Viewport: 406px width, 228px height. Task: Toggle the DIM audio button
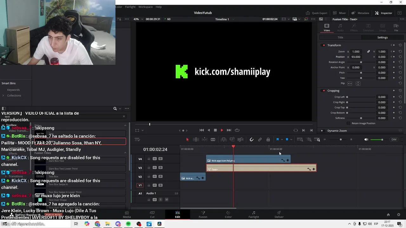[394, 140]
